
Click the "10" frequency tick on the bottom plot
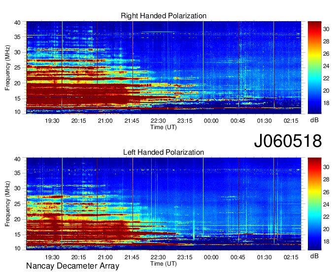pos(17,248)
